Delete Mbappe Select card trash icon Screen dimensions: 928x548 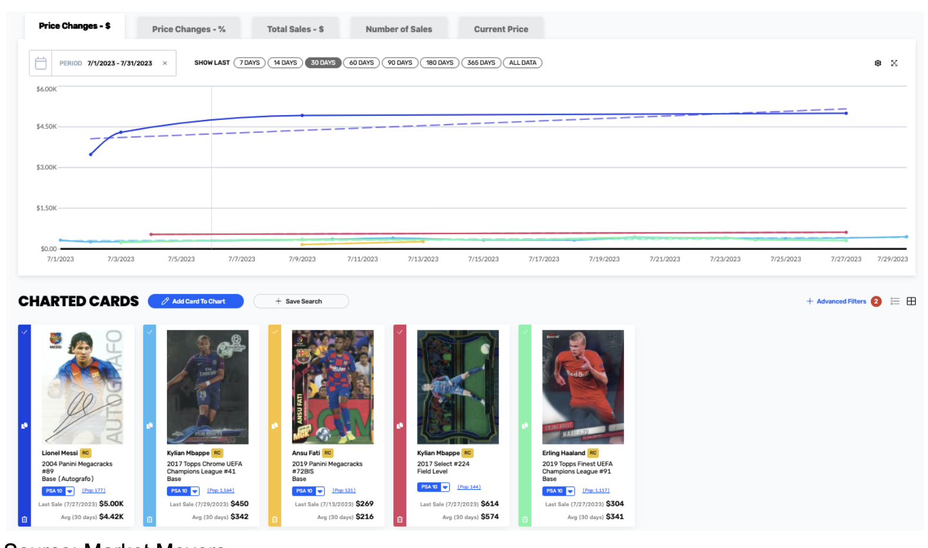click(x=400, y=520)
